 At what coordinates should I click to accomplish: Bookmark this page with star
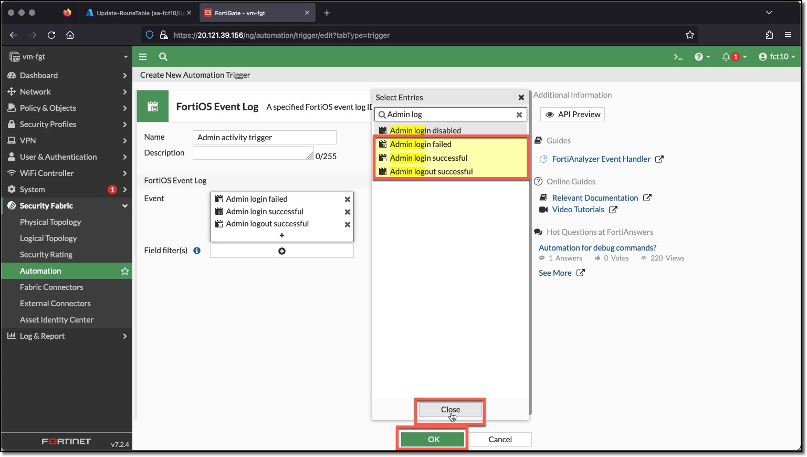690,35
